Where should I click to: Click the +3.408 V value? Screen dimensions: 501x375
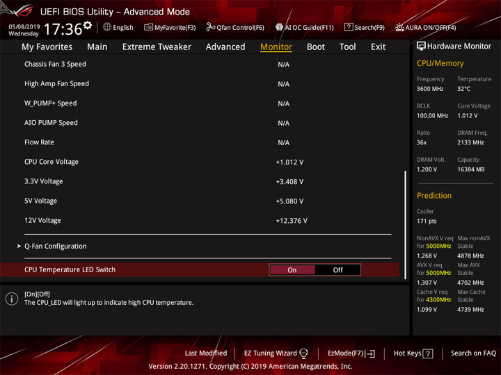[289, 182]
